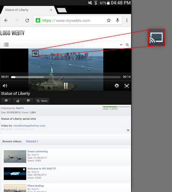Seek along the video progress bar
172x192 pixels.
(66, 77)
